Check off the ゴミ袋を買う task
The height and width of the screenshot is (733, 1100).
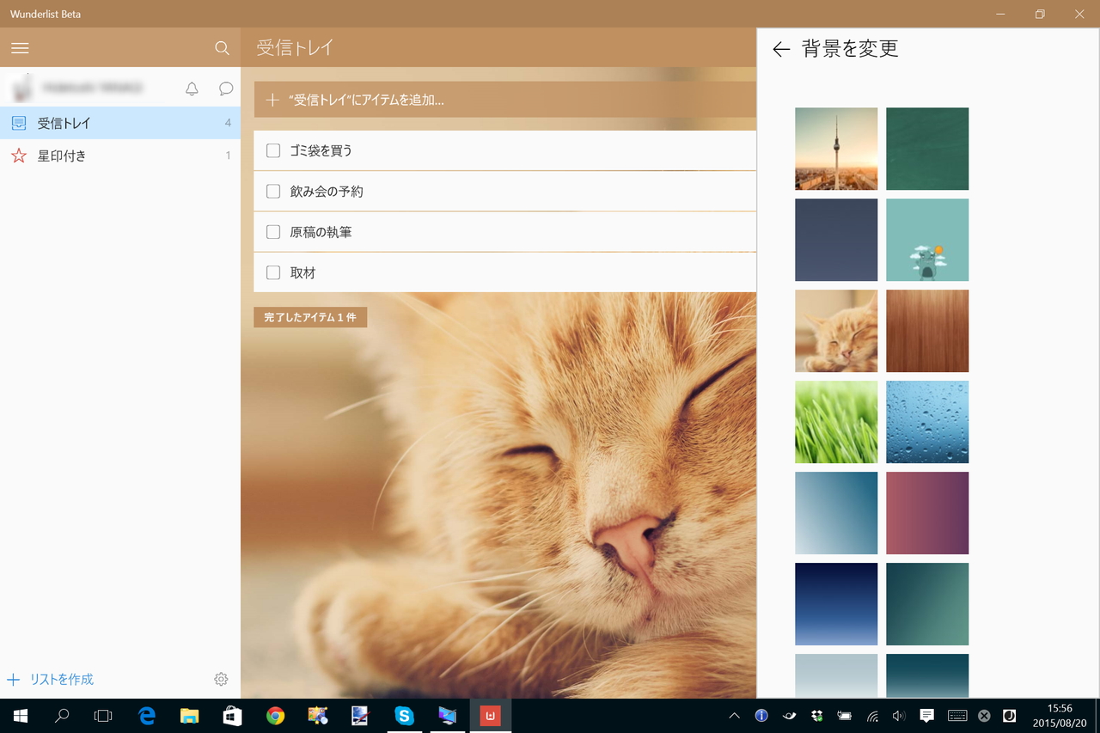pos(273,150)
